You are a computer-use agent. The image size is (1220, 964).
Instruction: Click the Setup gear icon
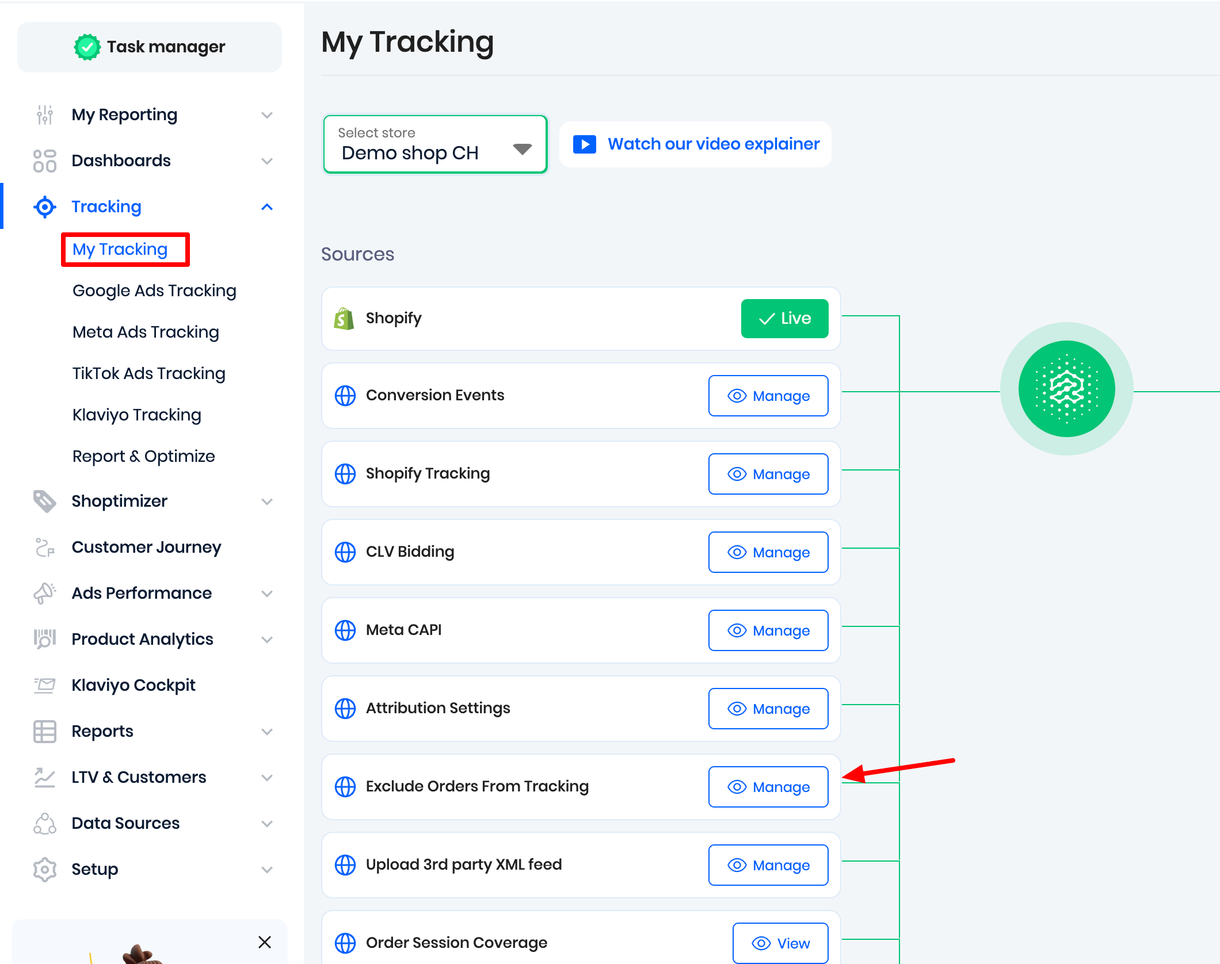coord(45,869)
